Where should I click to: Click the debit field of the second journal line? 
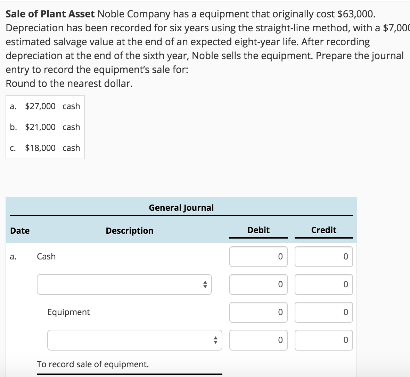coord(258,284)
